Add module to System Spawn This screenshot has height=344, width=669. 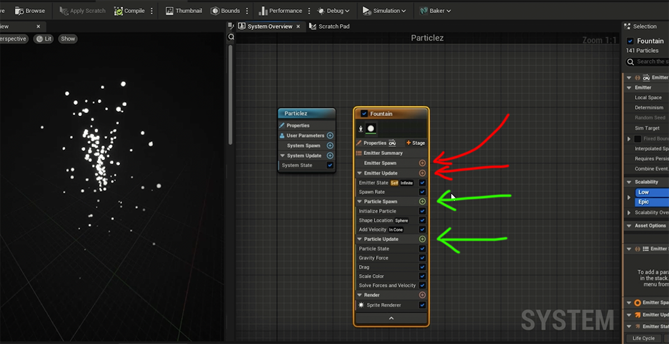[330, 145]
